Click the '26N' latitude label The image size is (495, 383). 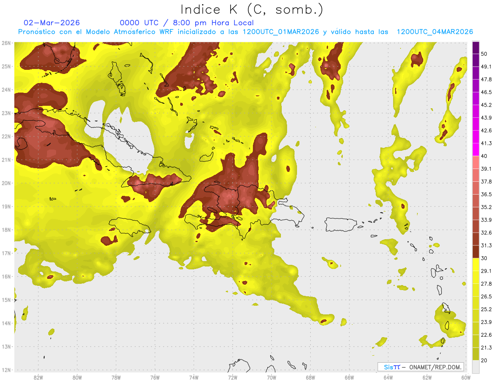point(6,43)
